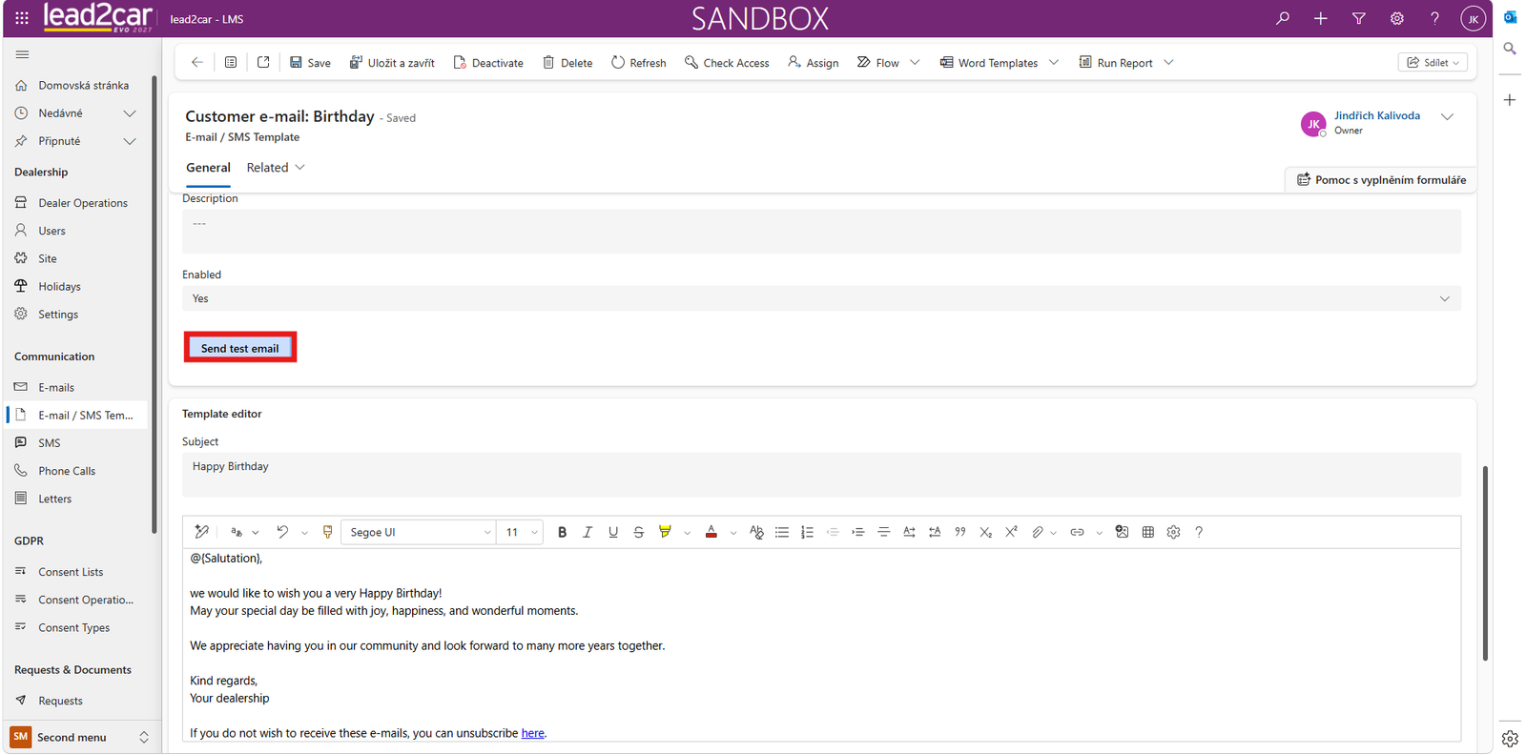
Task: Click Save in command bar
Action: pyautogui.click(x=310, y=62)
